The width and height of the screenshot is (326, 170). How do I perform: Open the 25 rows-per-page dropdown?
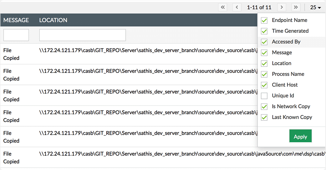(315, 7)
